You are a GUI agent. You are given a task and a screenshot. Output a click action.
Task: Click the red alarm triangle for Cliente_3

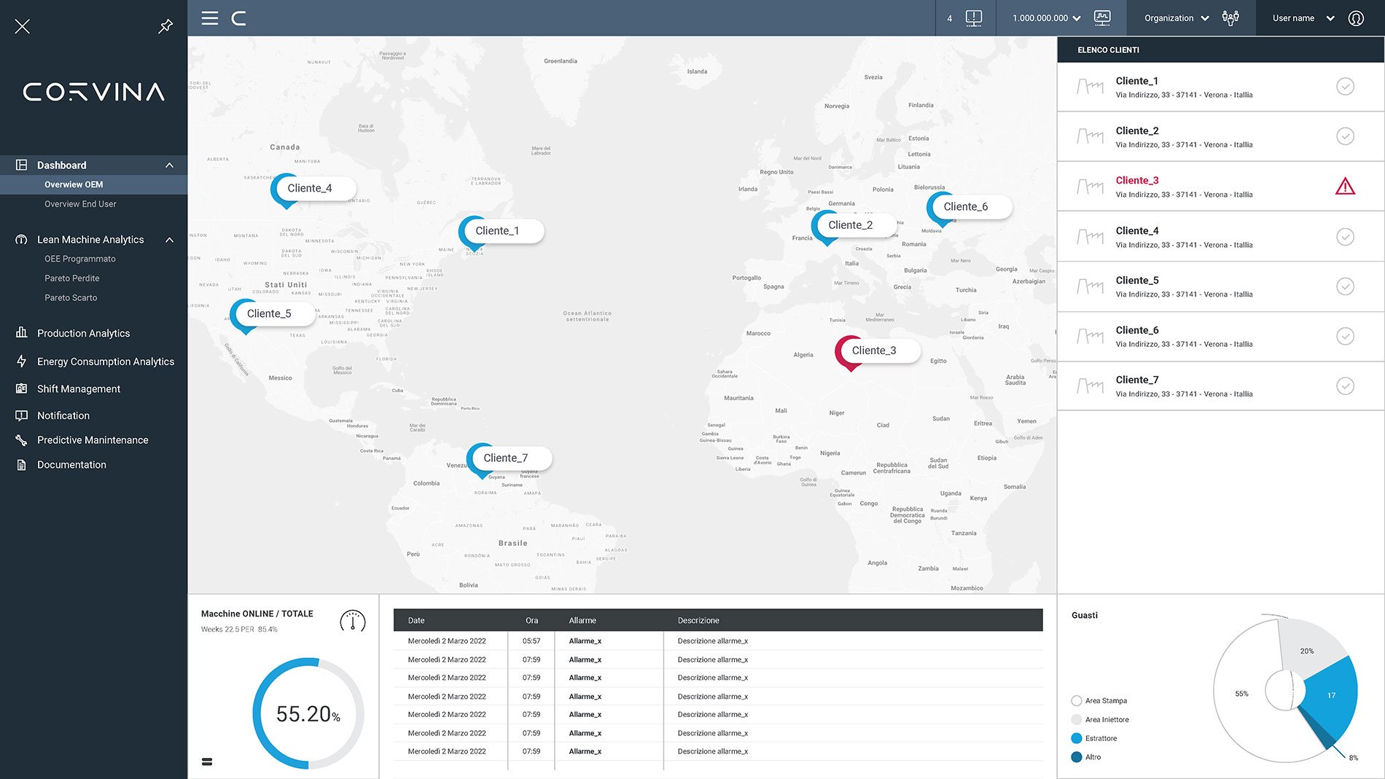[1345, 187]
